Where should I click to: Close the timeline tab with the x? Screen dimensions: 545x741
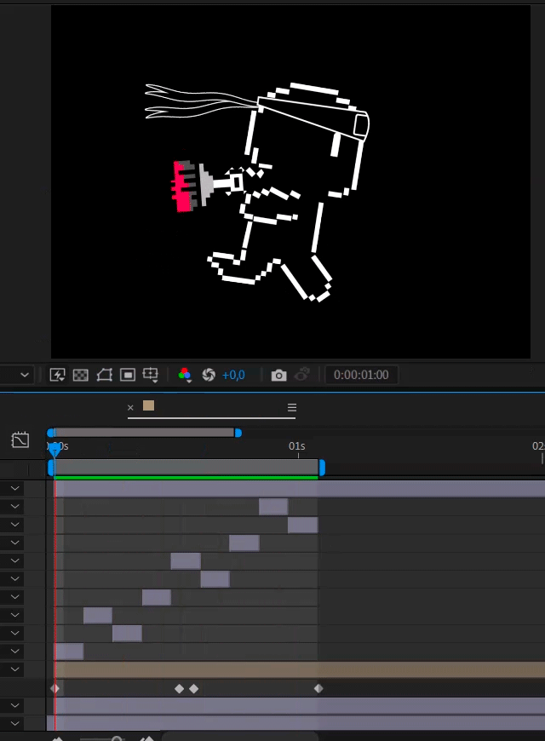(x=130, y=407)
